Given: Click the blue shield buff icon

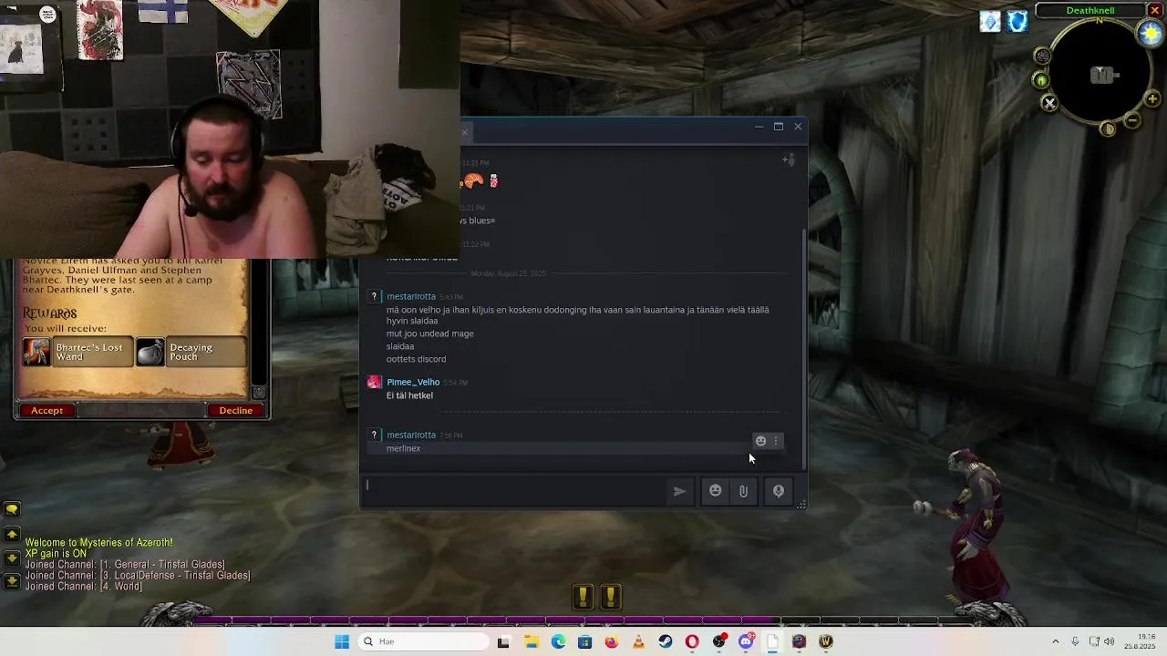Looking at the screenshot, I should (1017, 21).
